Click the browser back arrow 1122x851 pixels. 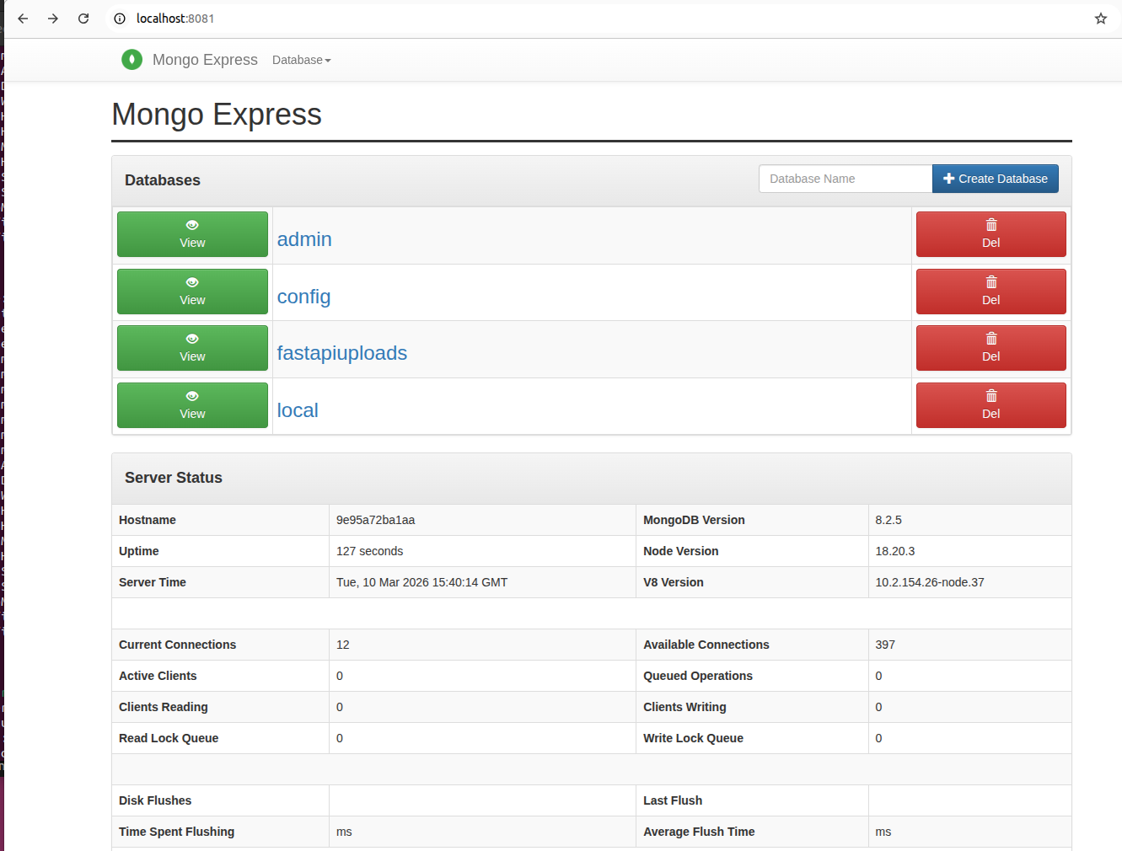tap(23, 19)
